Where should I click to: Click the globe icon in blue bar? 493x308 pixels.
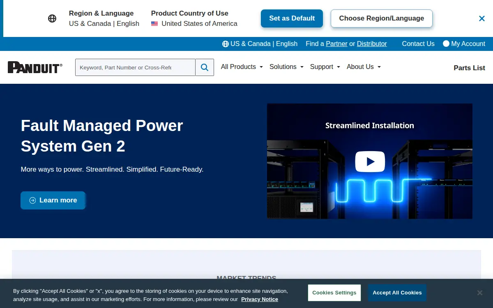[x=226, y=44]
